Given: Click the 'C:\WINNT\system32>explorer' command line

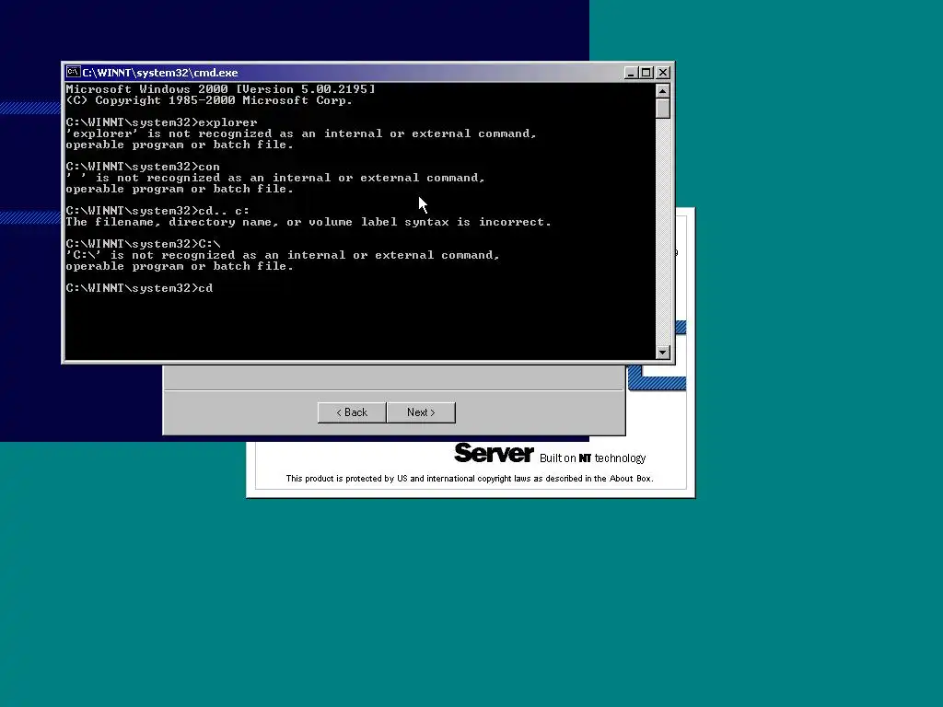Looking at the screenshot, I should [162, 122].
